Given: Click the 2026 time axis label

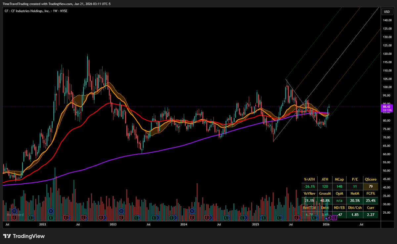Looking at the screenshot, I should [x=326, y=225].
